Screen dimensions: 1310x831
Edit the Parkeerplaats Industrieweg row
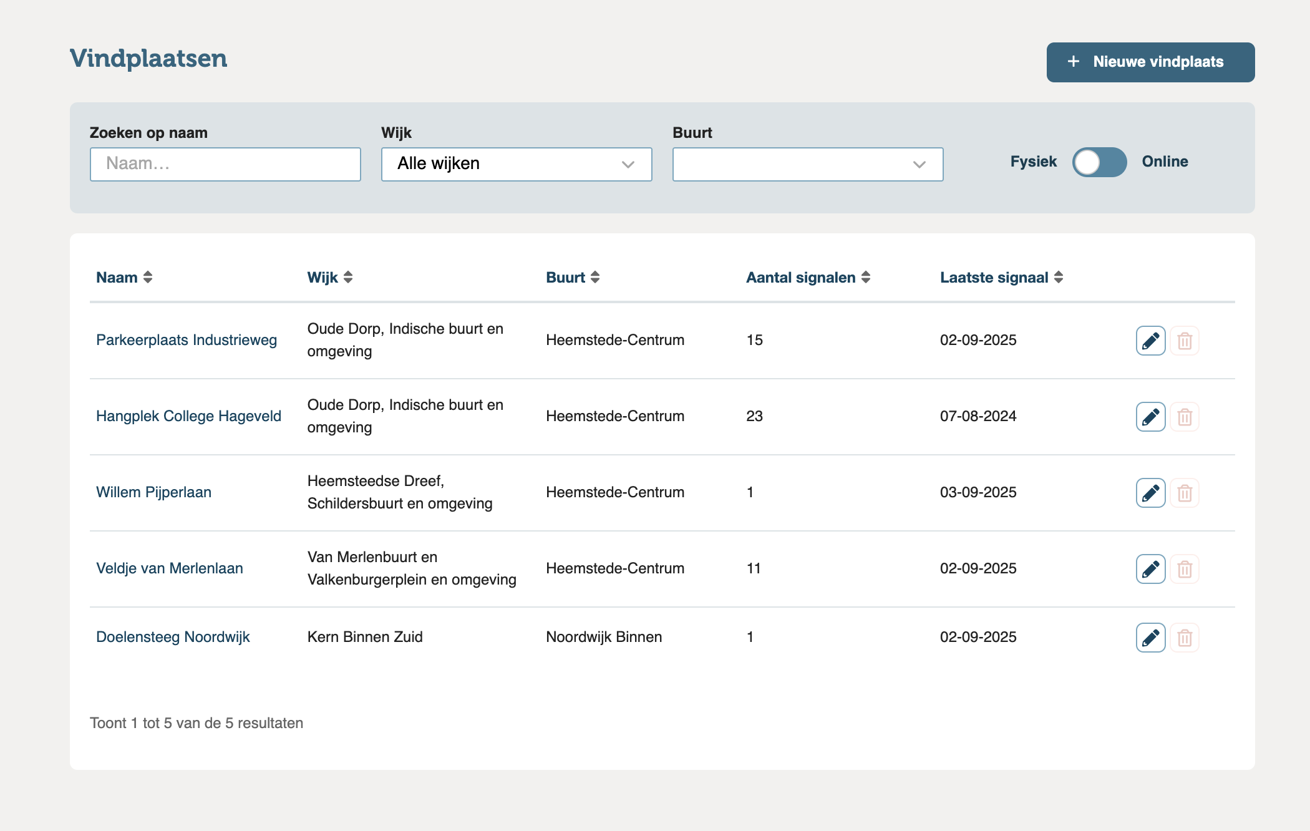point(1150,341)
